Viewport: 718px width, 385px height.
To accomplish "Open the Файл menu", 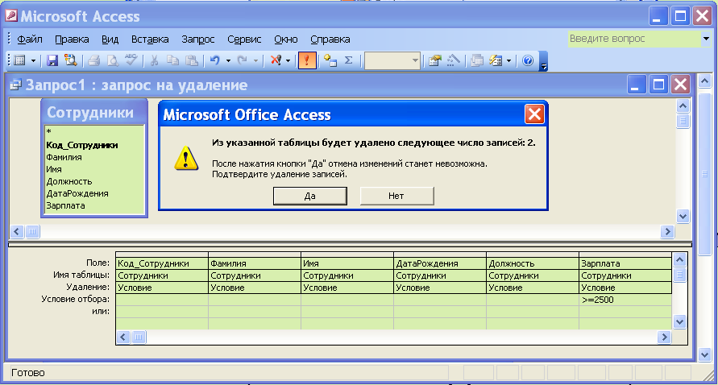I will (30, 39).
